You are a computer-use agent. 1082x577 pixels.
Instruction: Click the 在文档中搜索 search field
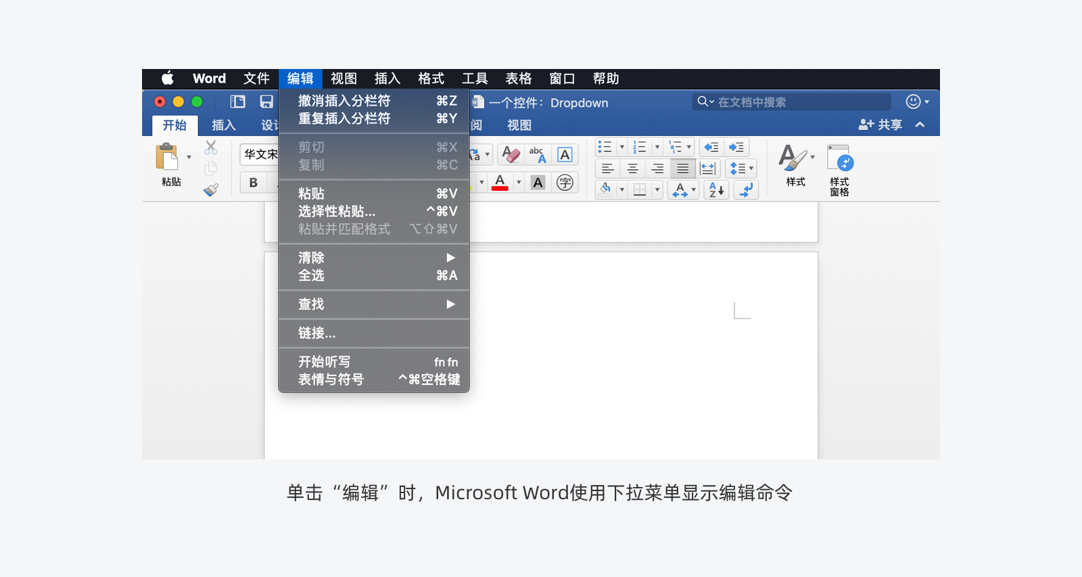791,101
